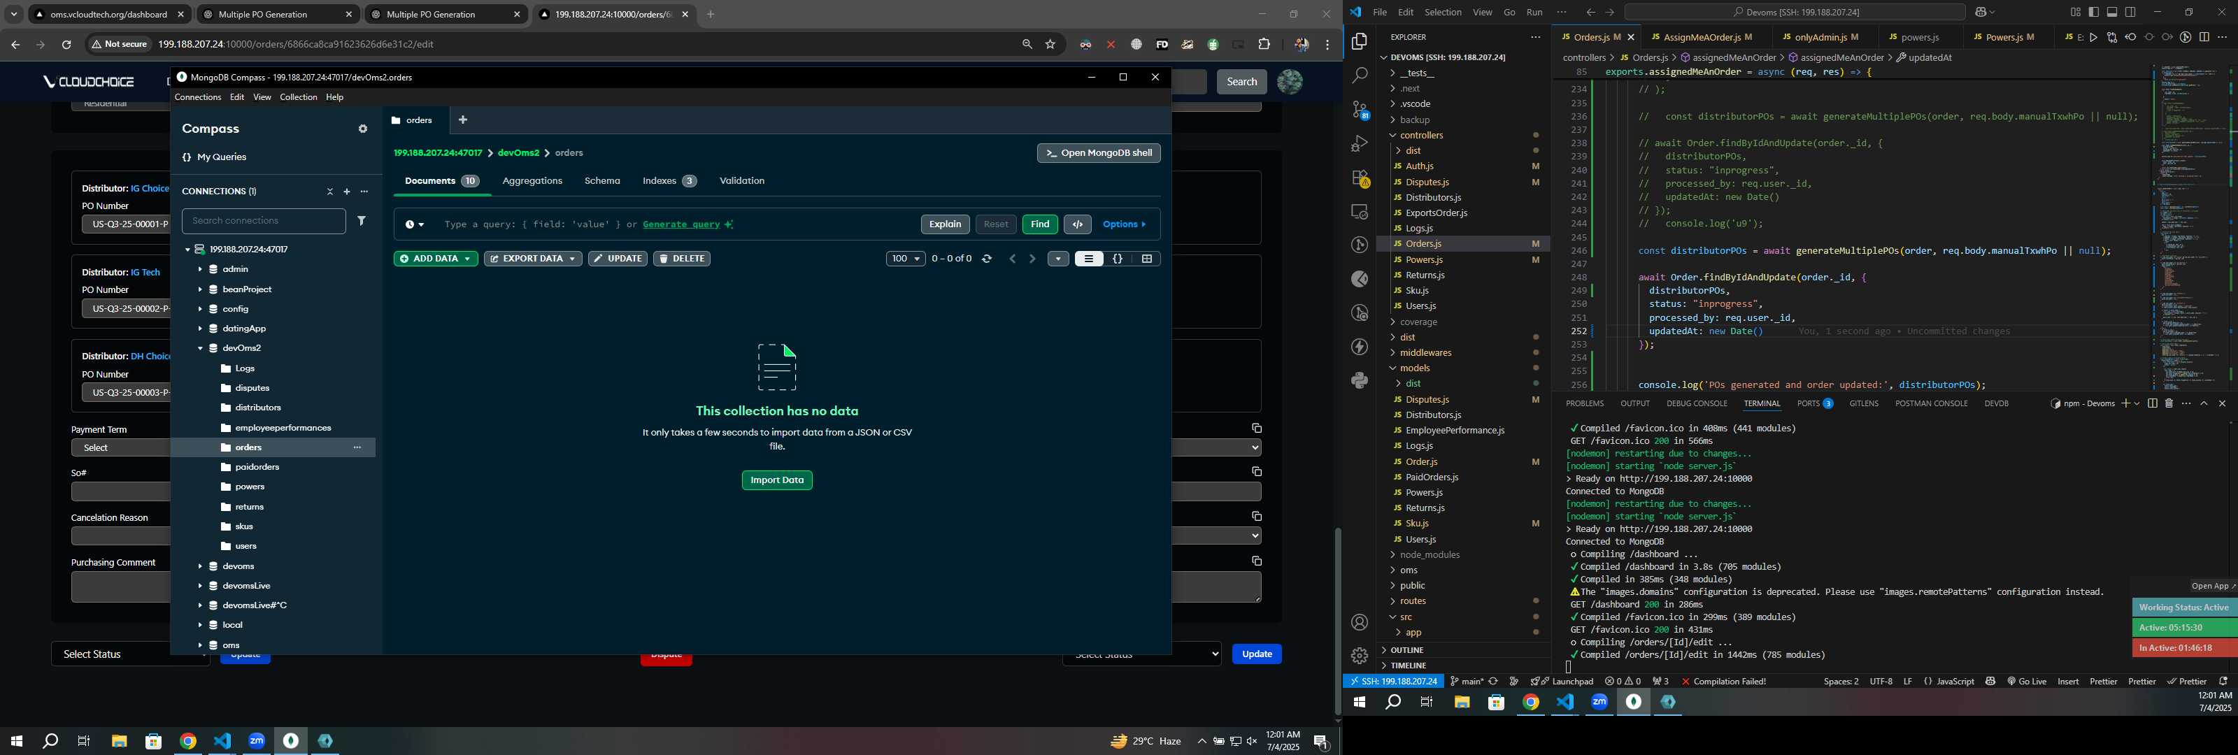The height and width of the screenshot is (755, 2238).
Task: Open Chrome extensions puzzle icon
Action: (1264, 44)
